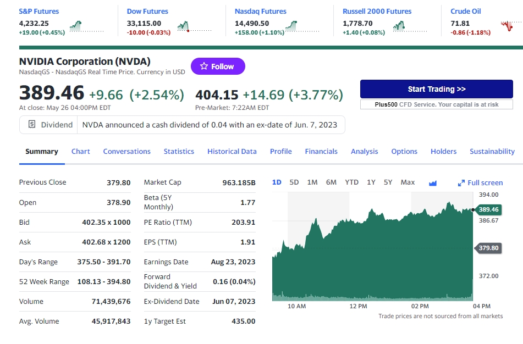The height and width of the screenshot is (344, 523).
Task: Click the Start Trading button
Action: pyautogui.click(x=436, y=89)
